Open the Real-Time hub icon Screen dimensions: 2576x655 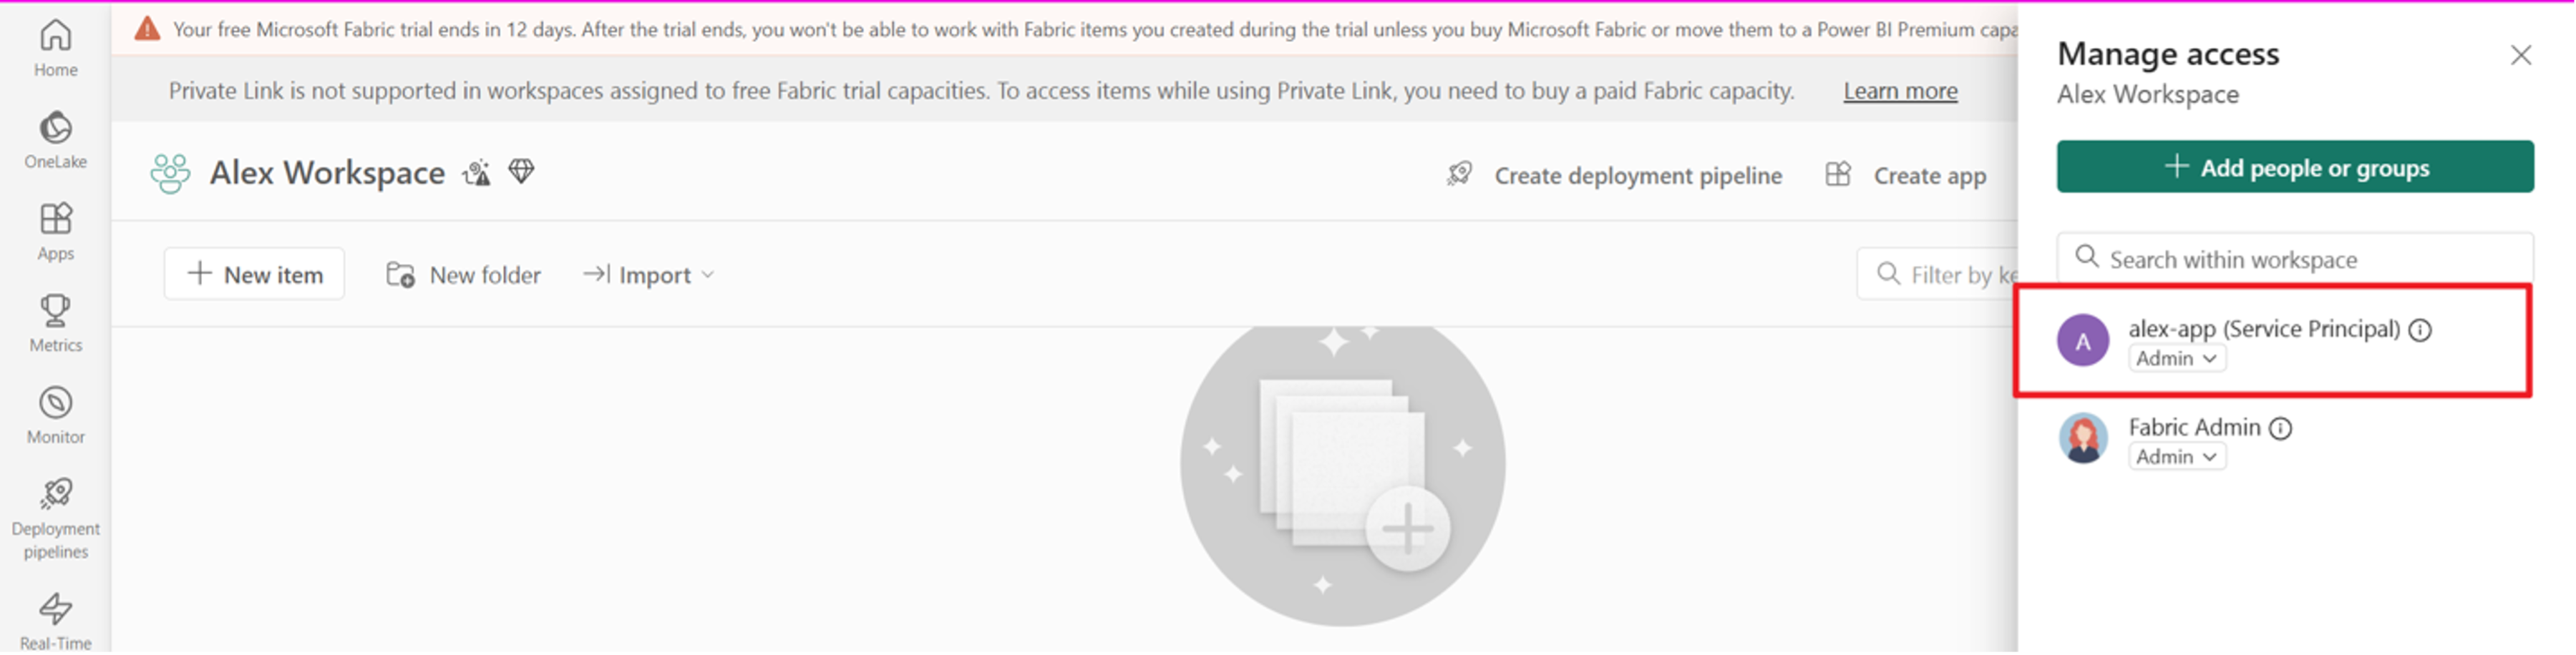(56, 609)
